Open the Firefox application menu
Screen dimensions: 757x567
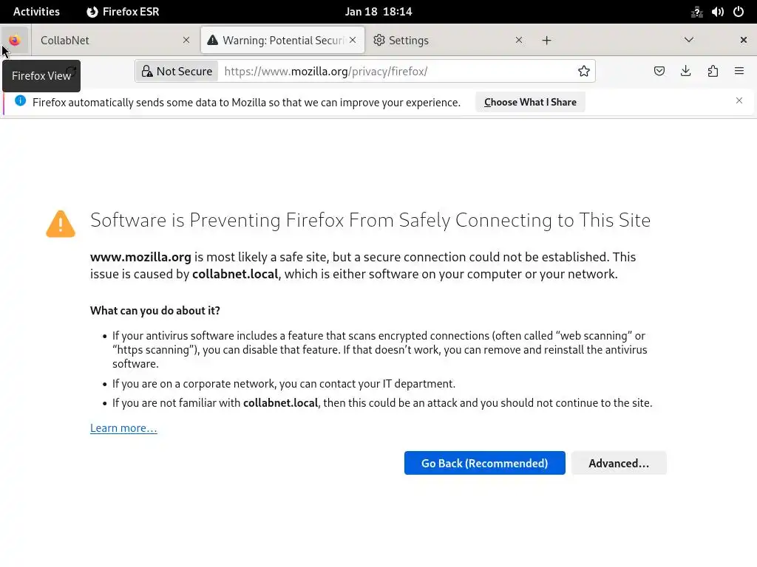click(739, 71)
